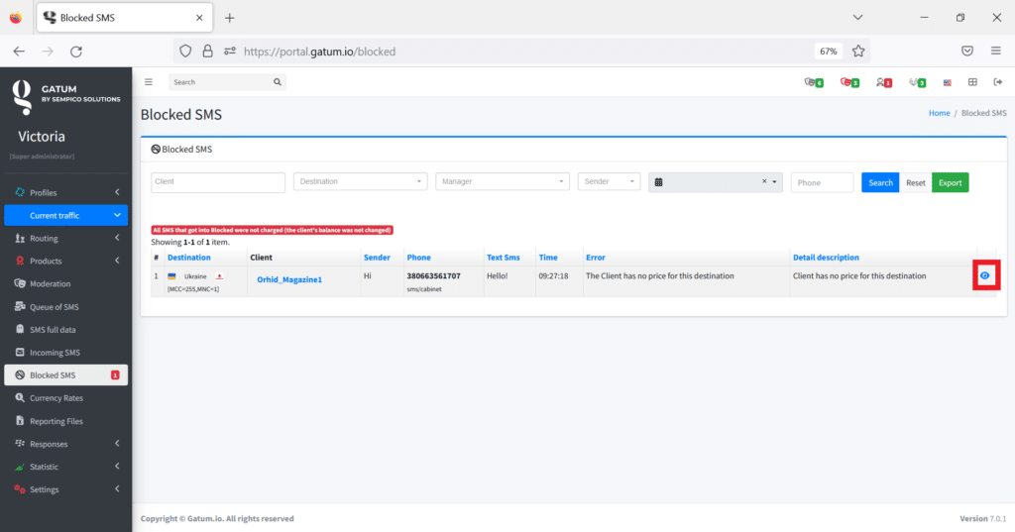The image size is (1015, 532).
Task: Click the green Export button
Action: 950,182
